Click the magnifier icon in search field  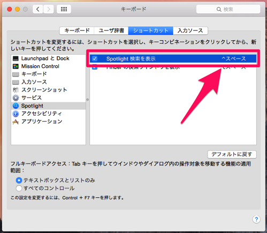(219, 9)
